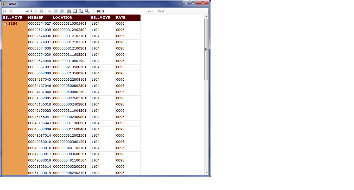Select cell 0000000311600401

click(71, 129)
